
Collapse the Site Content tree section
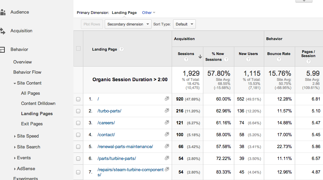(x=15, y=84)
